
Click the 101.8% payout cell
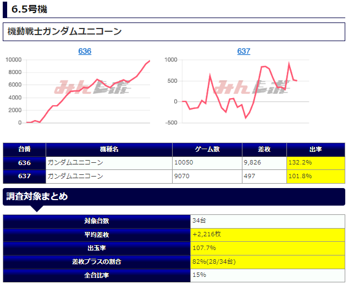click(x=316, y=177)
